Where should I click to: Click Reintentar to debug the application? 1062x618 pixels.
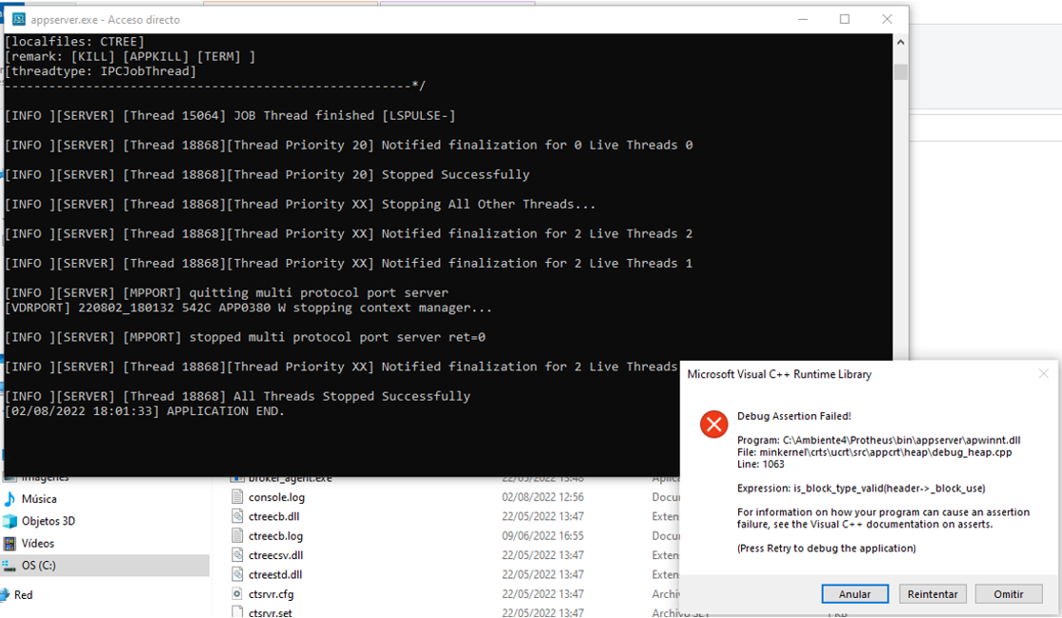pyautogui.click(x=932, y=593)
